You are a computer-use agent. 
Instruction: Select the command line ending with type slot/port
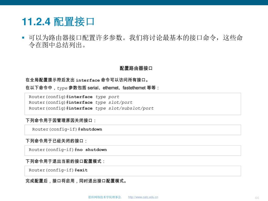coord(81,103)
